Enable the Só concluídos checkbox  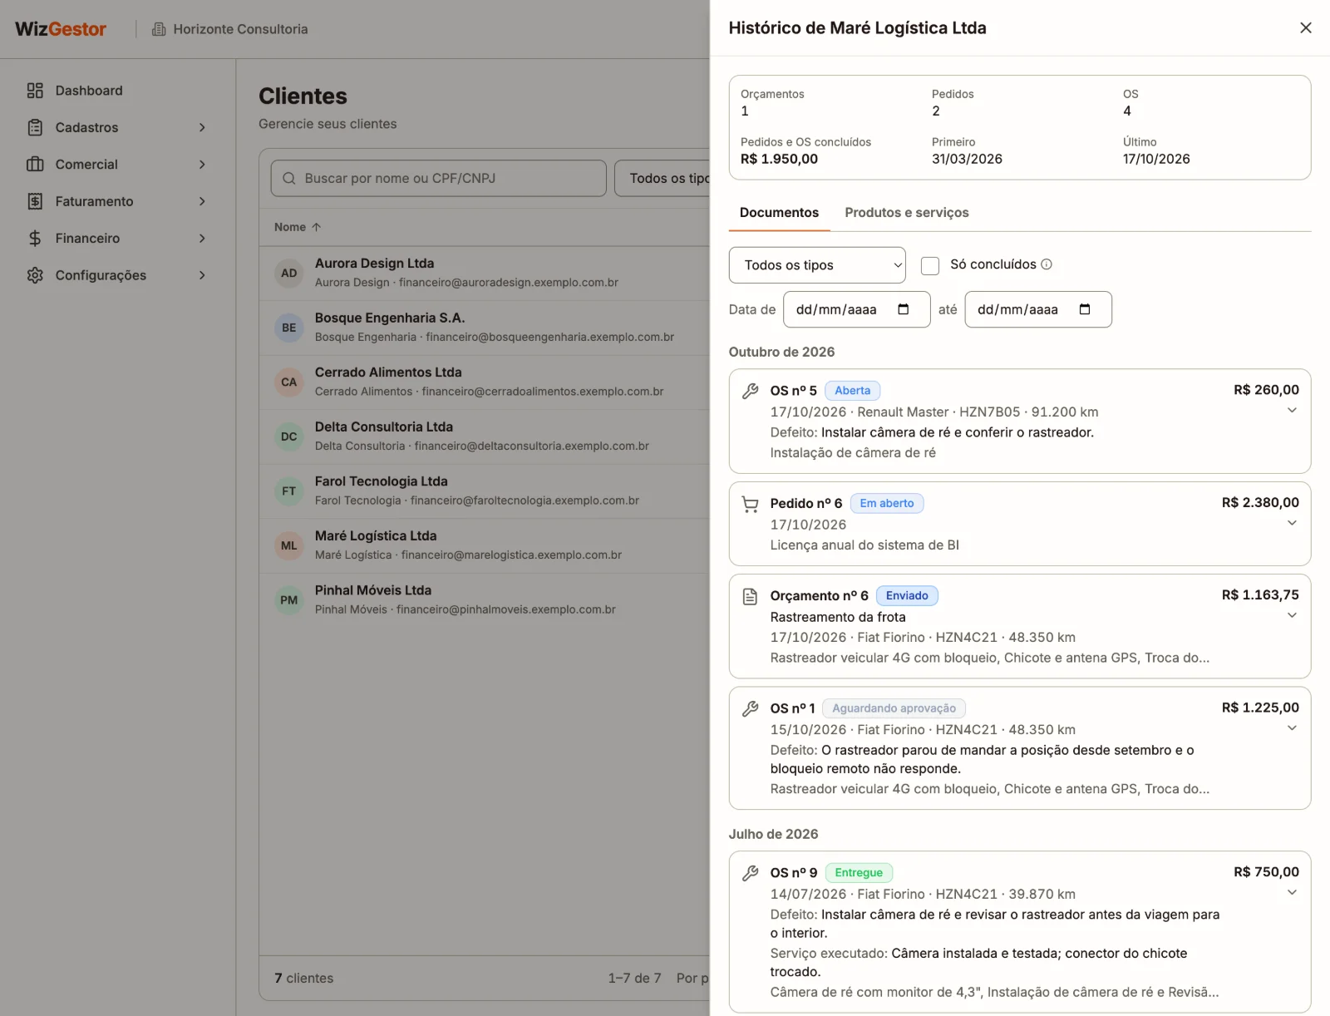click(930, 265)
